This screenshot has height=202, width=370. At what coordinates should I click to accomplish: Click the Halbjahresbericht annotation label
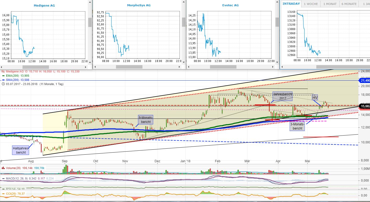20,150
